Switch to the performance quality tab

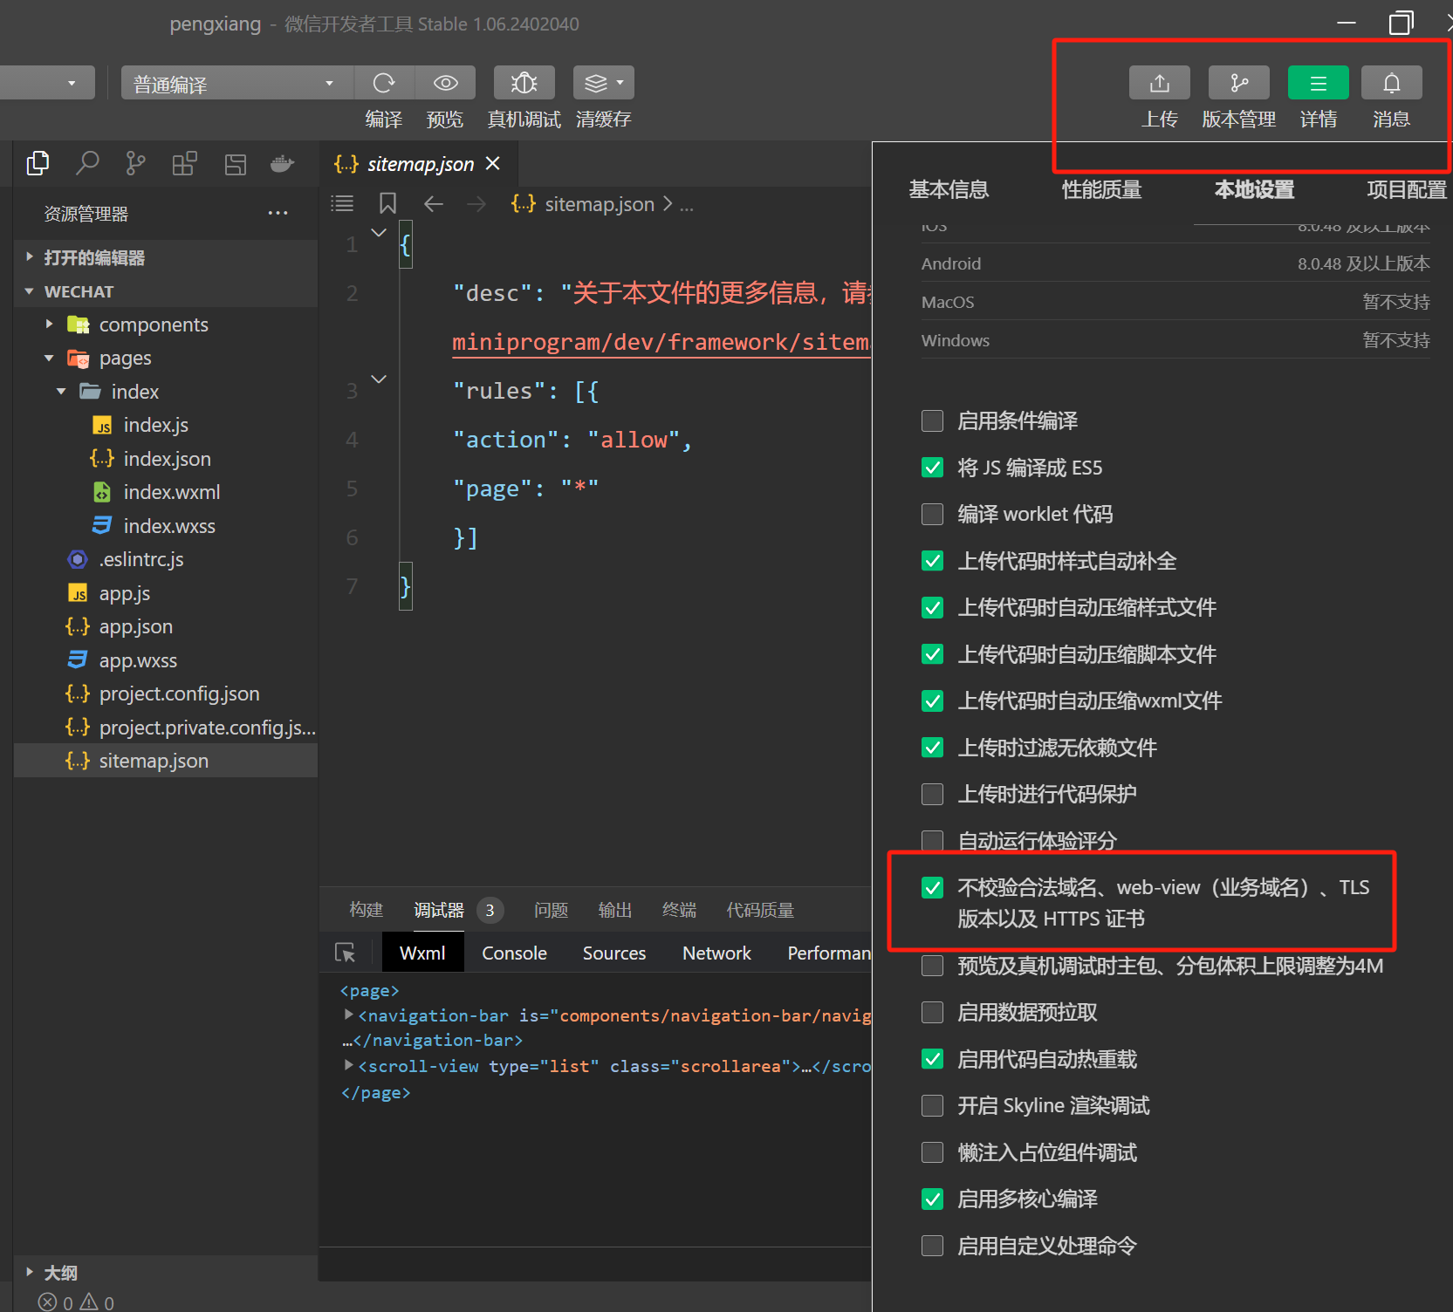pyautogui.click(x=1101, y=189)
